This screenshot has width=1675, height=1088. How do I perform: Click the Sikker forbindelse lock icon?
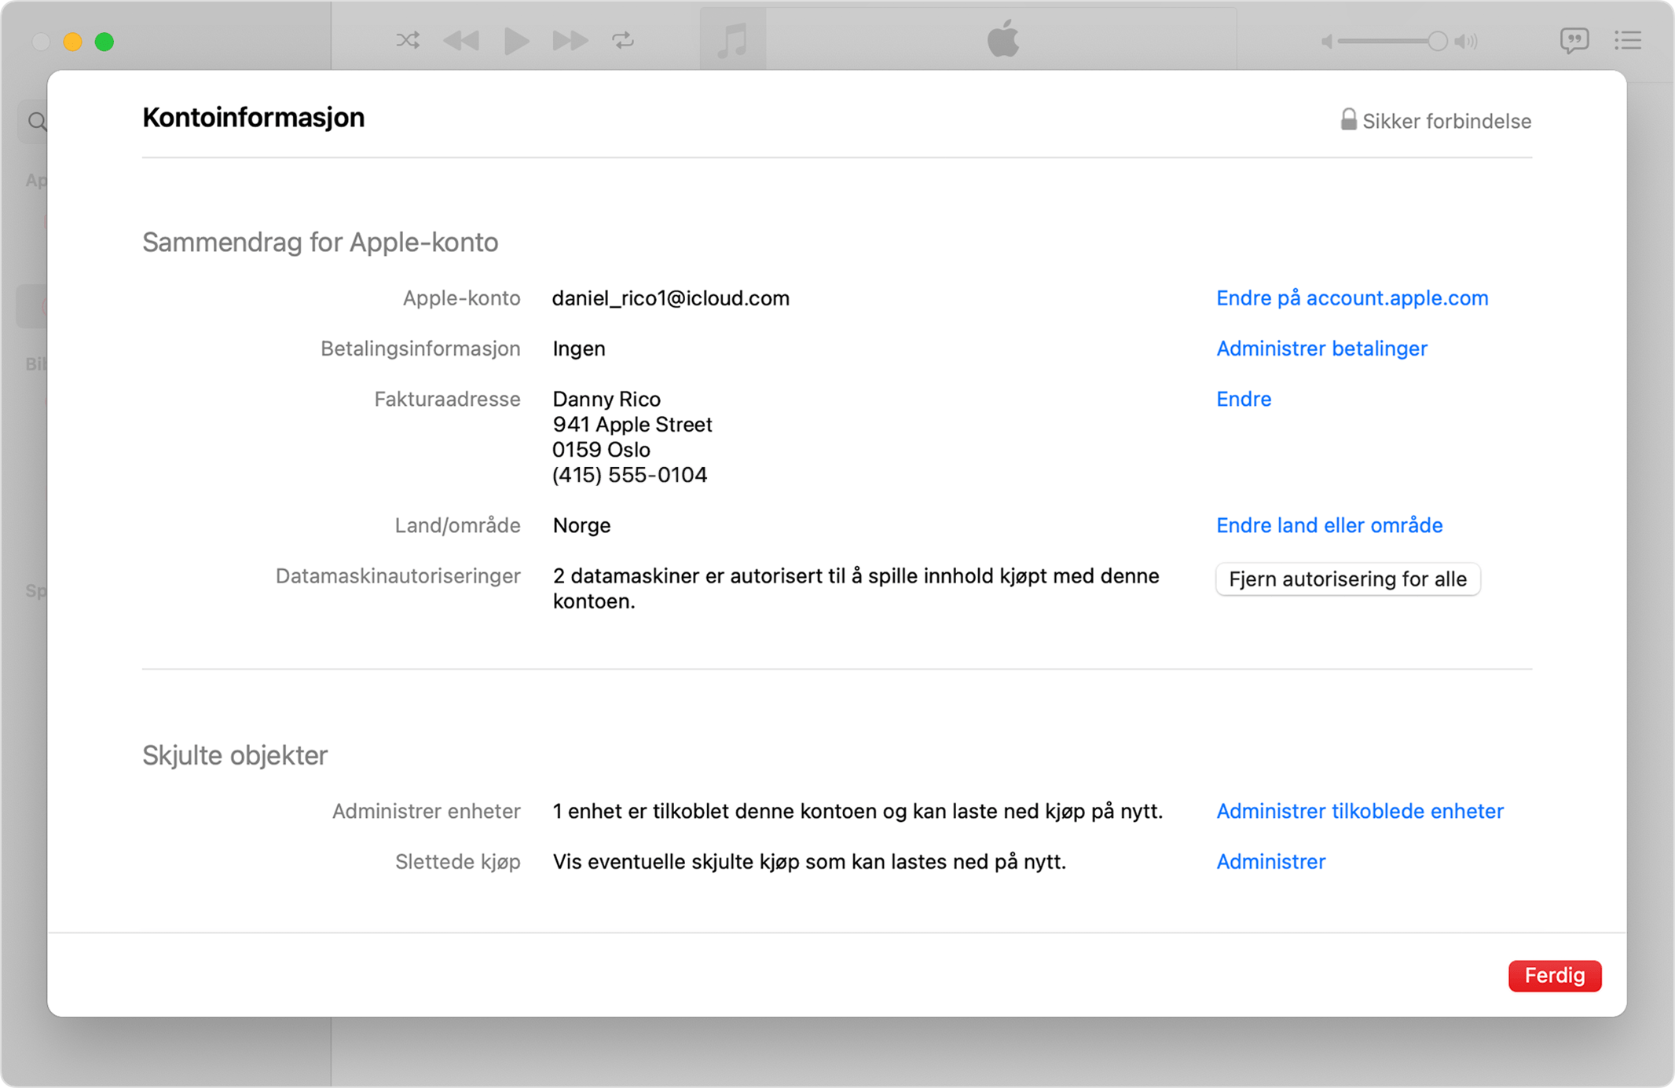pyautogui.click(x=1348, y=119)
